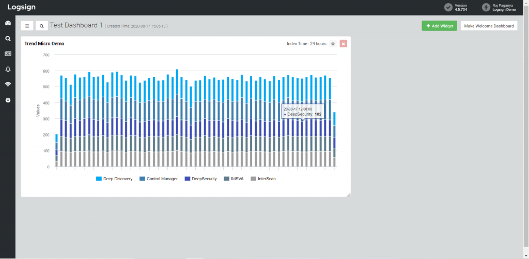Open the alerts bell icon in the sidebar
This screenshot has height=259, width=529.
pyautogui.click(x=8, y=70)
